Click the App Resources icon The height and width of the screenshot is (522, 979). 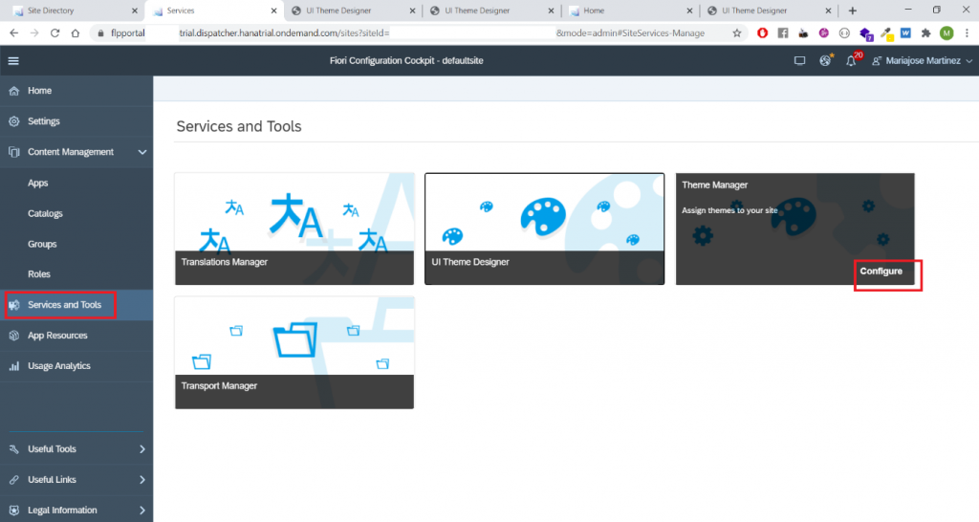[13, 336]
